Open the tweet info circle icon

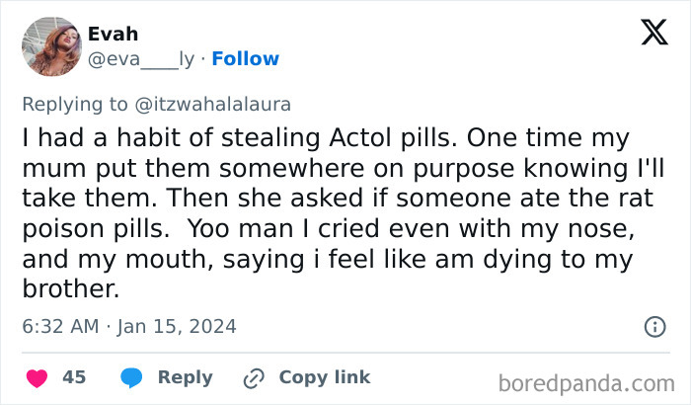pos(653,326)
